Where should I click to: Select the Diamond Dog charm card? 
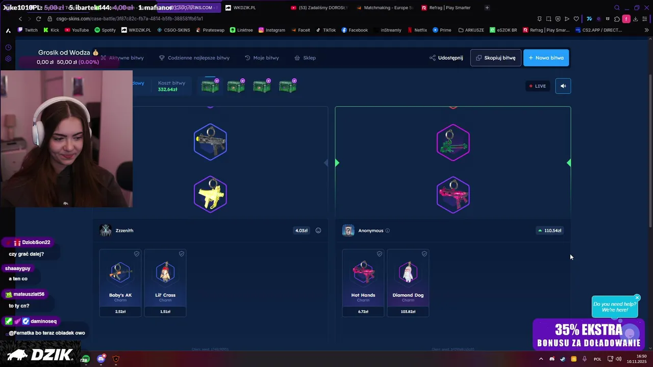point(408,283)
